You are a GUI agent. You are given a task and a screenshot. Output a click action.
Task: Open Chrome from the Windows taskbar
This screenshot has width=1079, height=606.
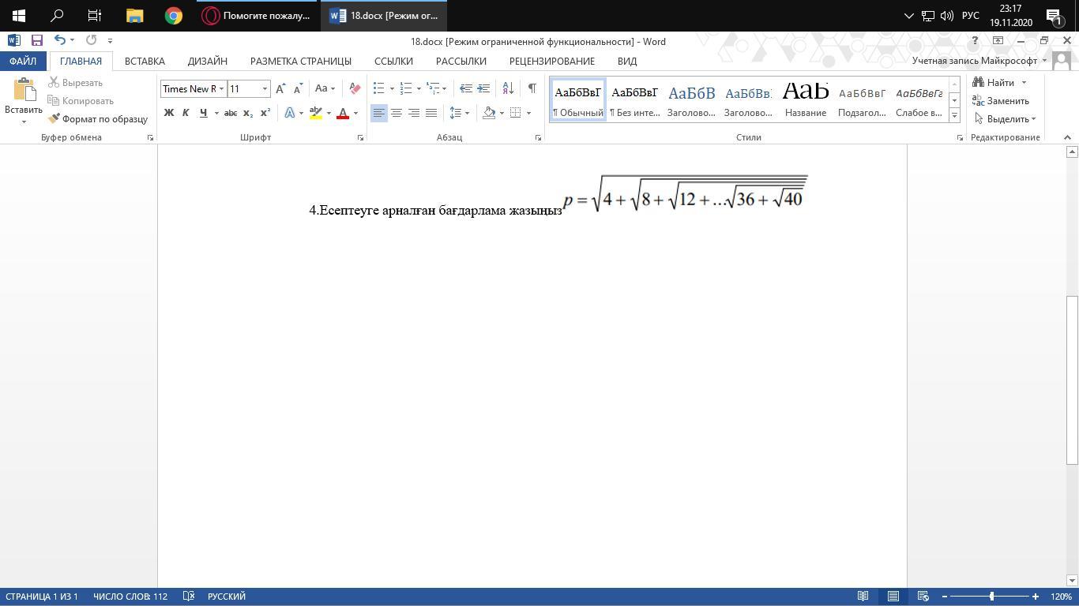174,16
